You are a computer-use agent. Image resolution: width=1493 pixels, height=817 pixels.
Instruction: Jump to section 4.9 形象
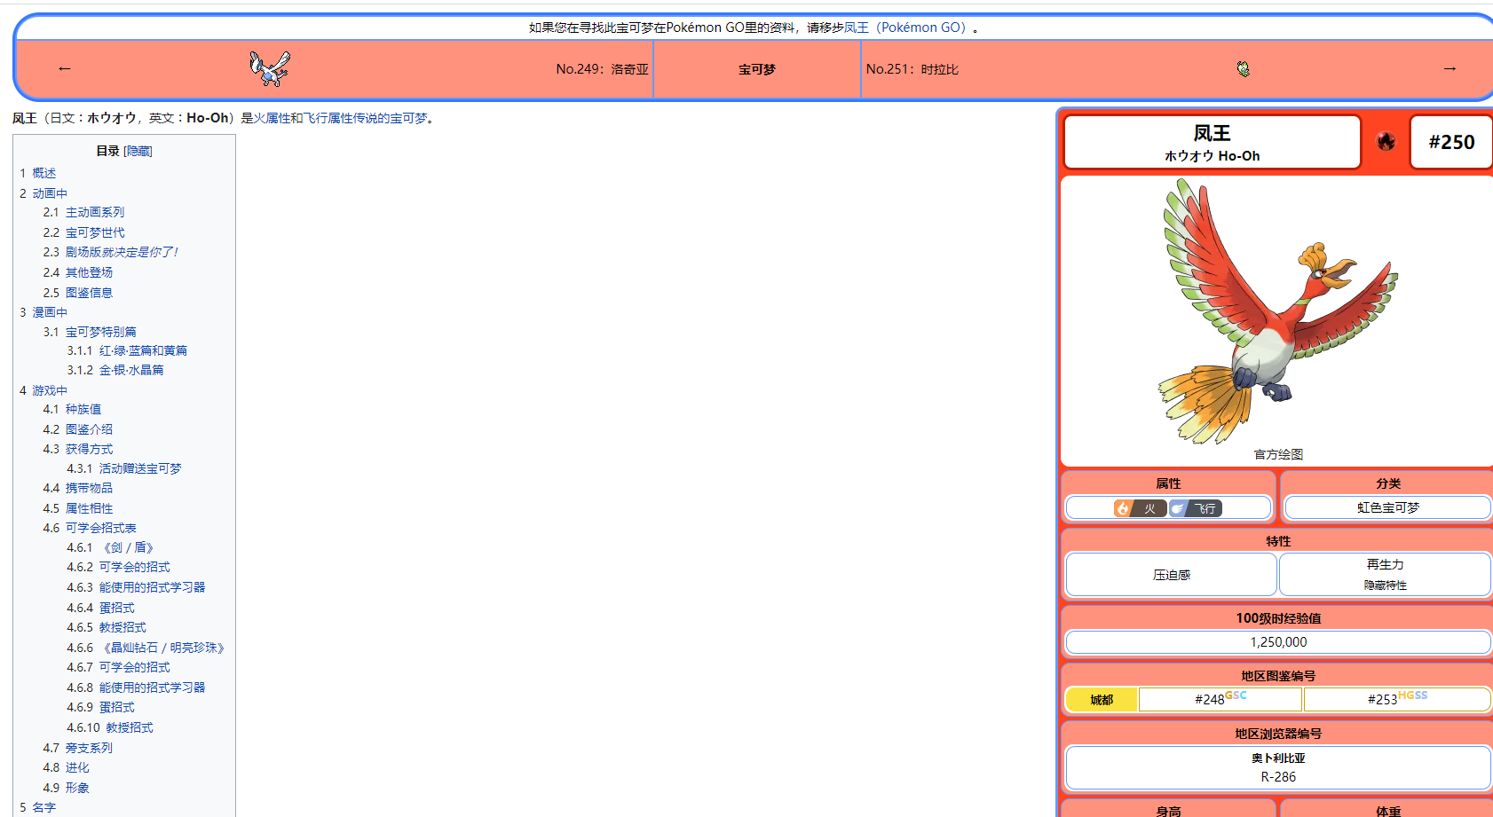coord(66,788)
